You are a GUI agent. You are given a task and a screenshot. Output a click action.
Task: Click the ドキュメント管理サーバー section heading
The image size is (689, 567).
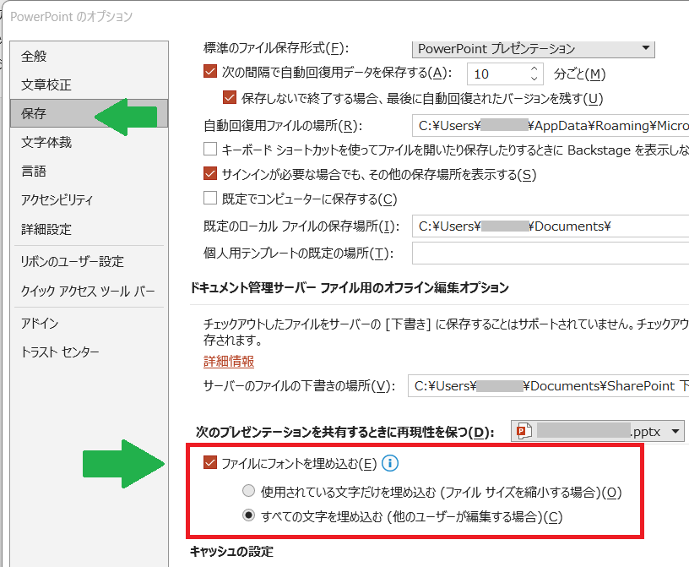[x=350, y=287]
